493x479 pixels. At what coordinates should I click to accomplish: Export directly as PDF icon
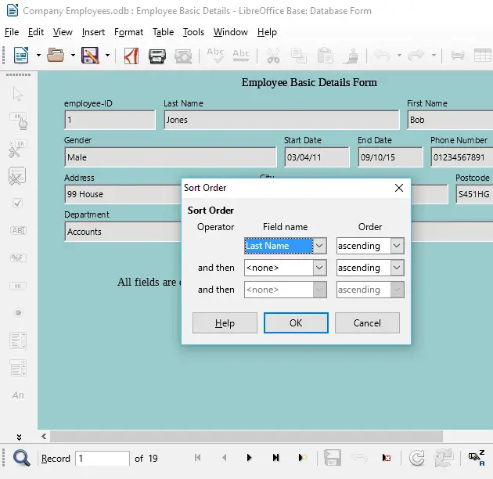(131, 56)
